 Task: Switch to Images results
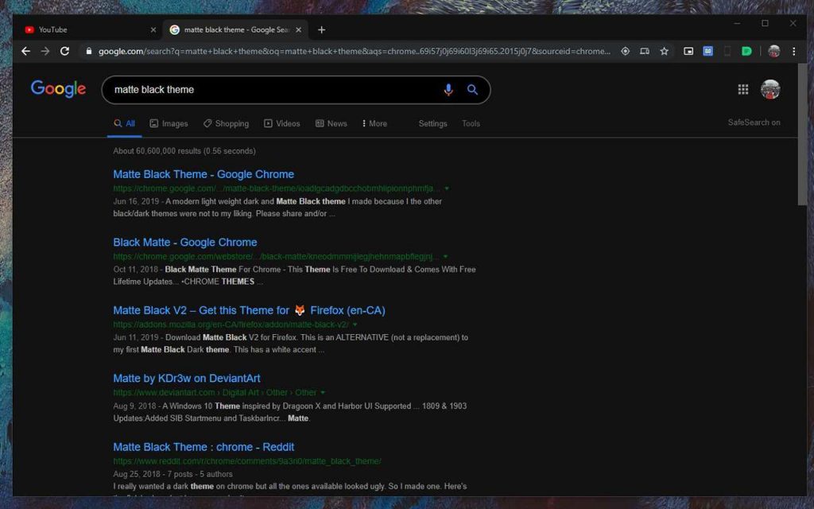[x=169, y=123]
